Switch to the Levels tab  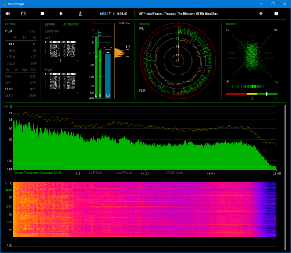pos(49,24)
